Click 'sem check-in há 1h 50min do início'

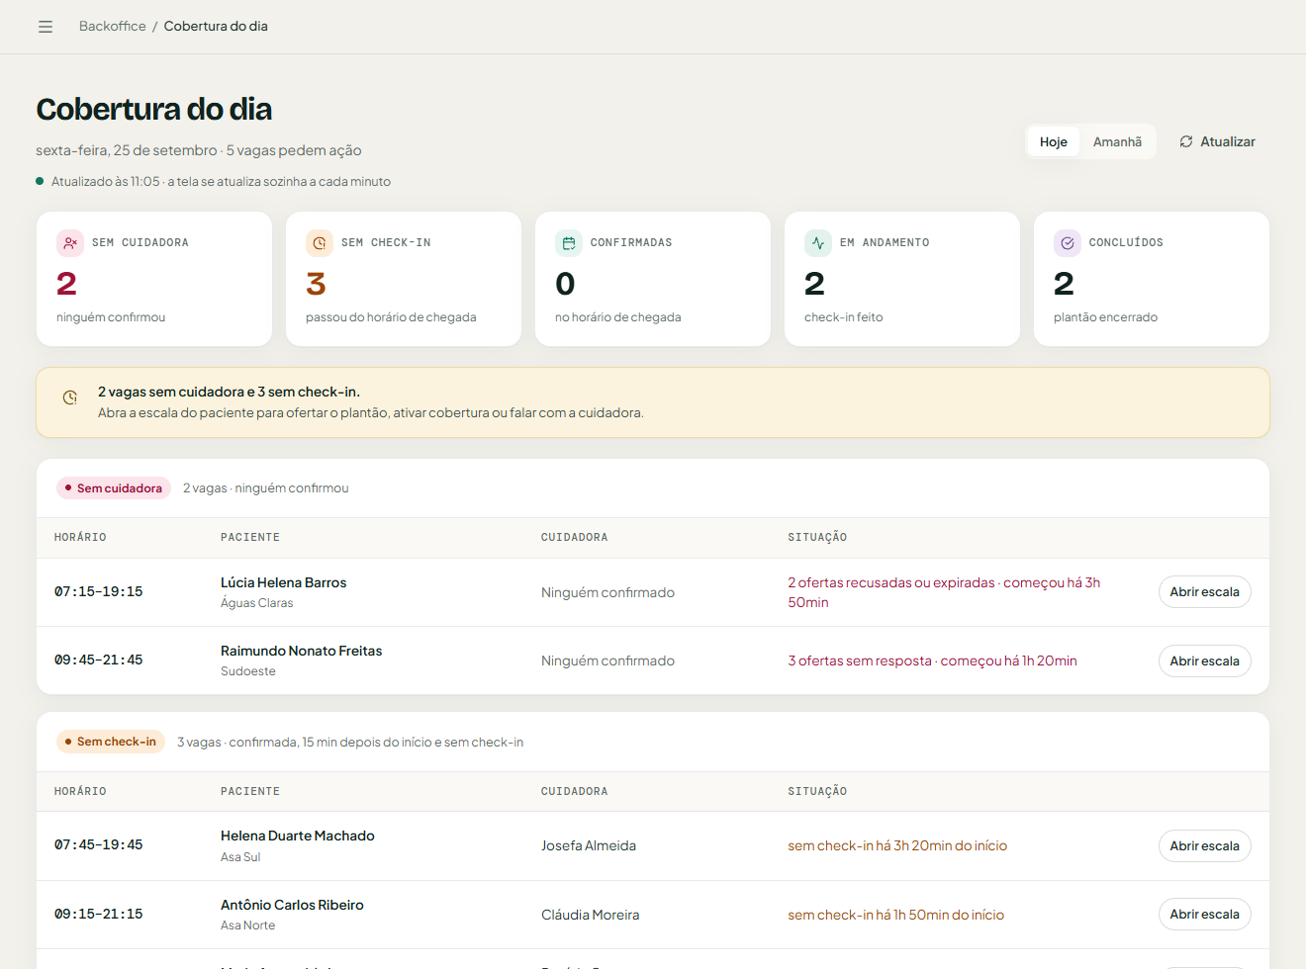pyautogui.click(x=896, y=915)
